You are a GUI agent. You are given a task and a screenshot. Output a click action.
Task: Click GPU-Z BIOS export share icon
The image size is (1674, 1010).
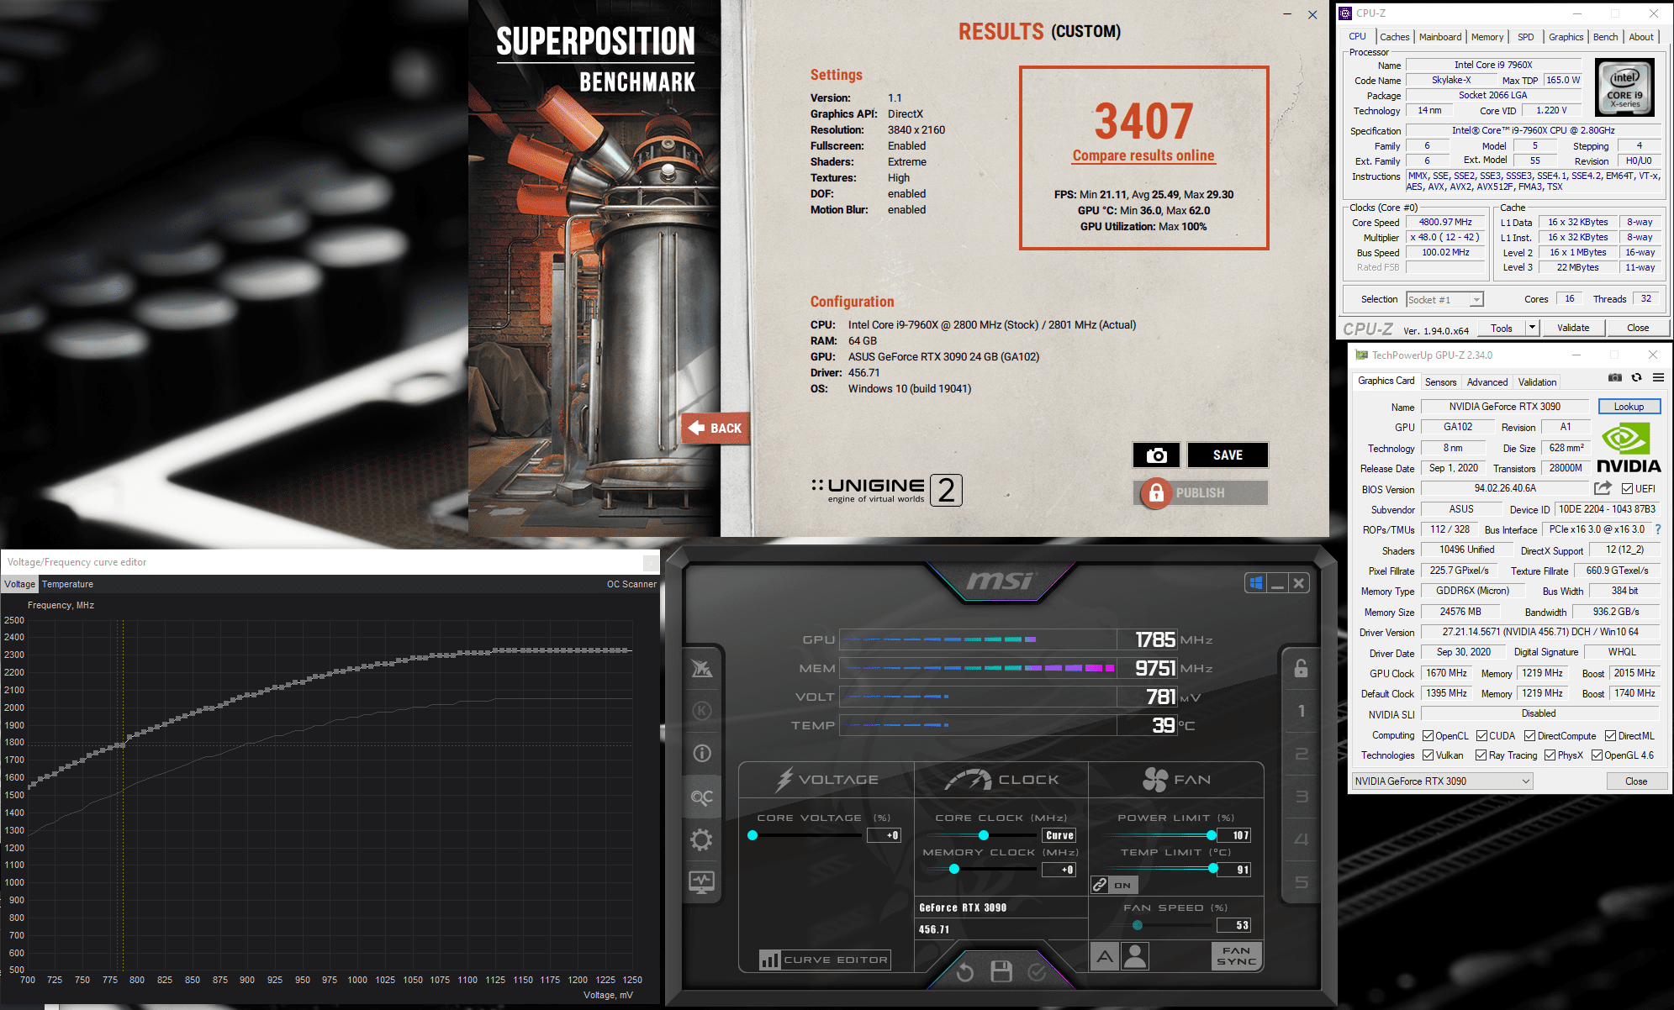1603,488
